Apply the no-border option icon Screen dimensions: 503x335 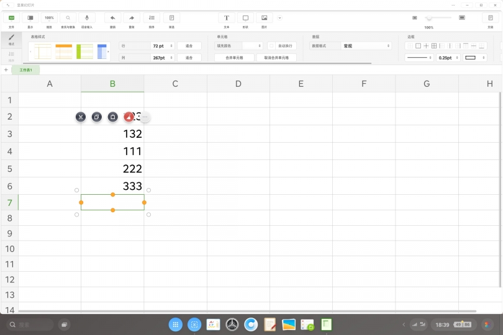point(410,46)
